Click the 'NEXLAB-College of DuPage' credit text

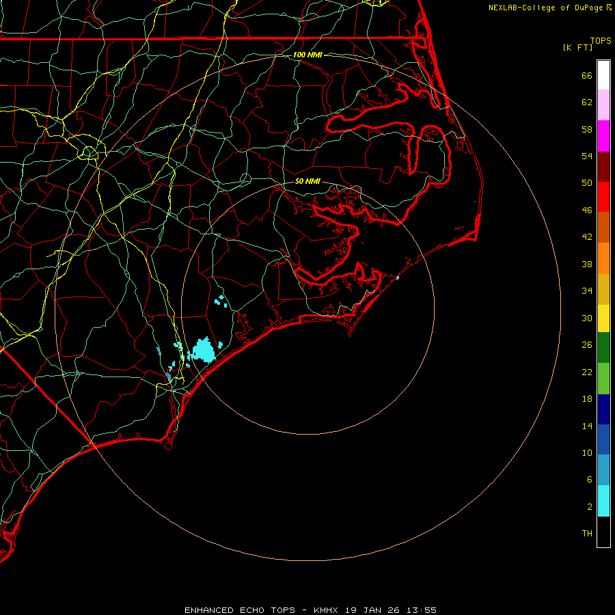545,8
